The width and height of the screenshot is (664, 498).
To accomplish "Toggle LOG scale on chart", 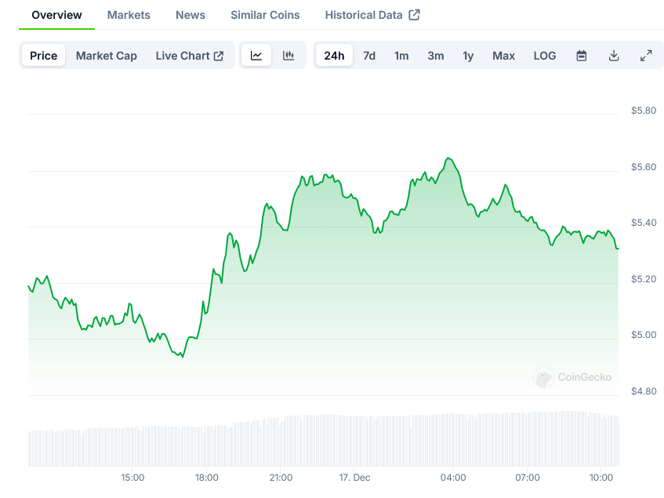I will (545, 56).
